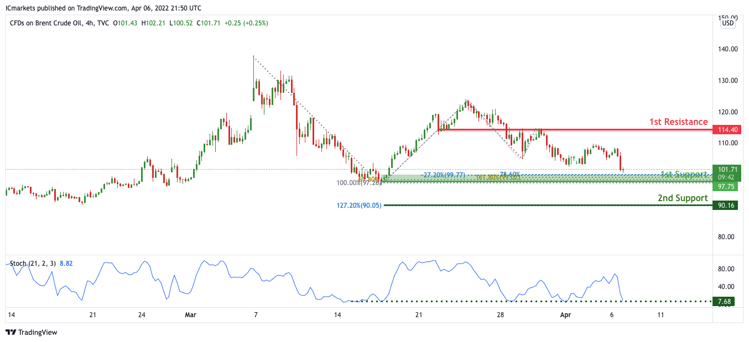749x342 pixels.
Task: Click the Apr label on the date axis
Action: click(x=565, y=314)
